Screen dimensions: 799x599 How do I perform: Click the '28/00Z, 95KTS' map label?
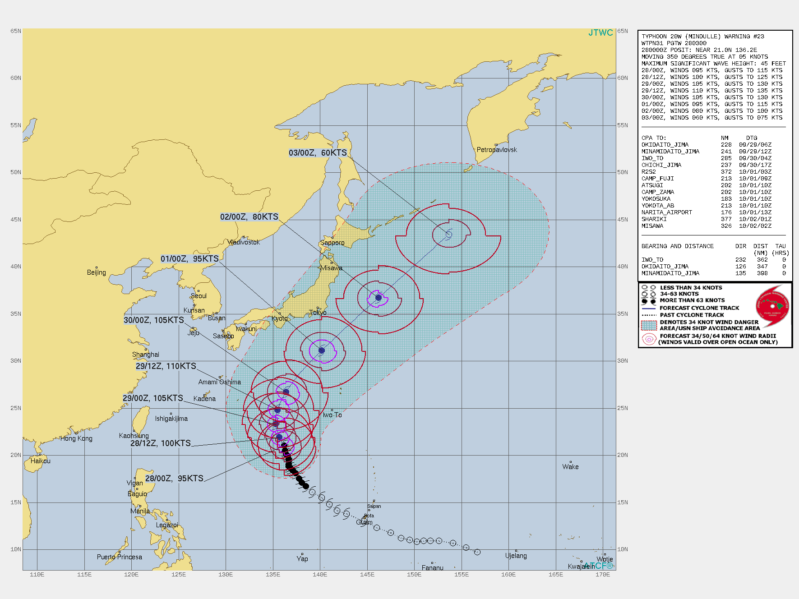[174, 479]
